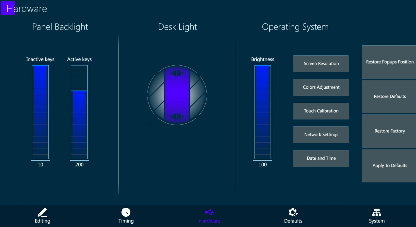This screenshot has width=416, height=227.
Task: Click the Brightness label
Action: pyautogui.click(x=262, y=59)
